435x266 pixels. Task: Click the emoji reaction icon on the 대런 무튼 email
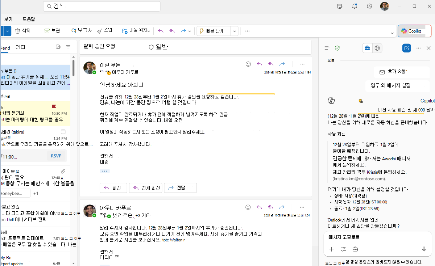pos(248,64)
